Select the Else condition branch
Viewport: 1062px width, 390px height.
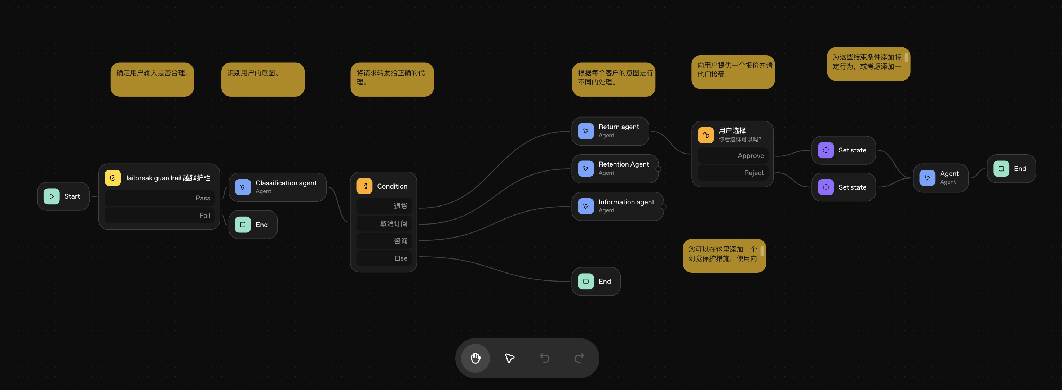(x=384, y=258)
